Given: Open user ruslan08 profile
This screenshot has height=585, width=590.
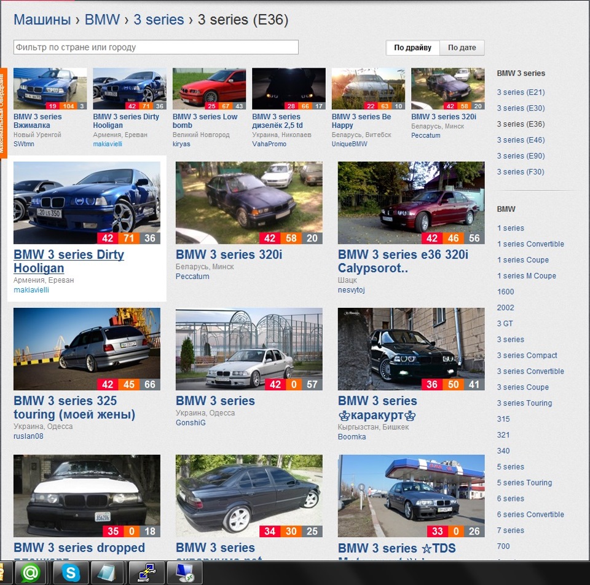Looking at the screenshot, I should coord(28,436).
